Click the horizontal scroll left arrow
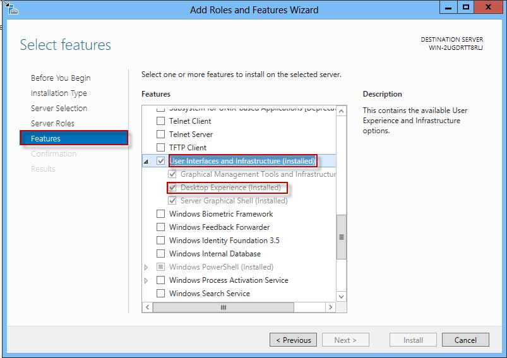Viewport: 507px width, 358px height. (148, 307)
